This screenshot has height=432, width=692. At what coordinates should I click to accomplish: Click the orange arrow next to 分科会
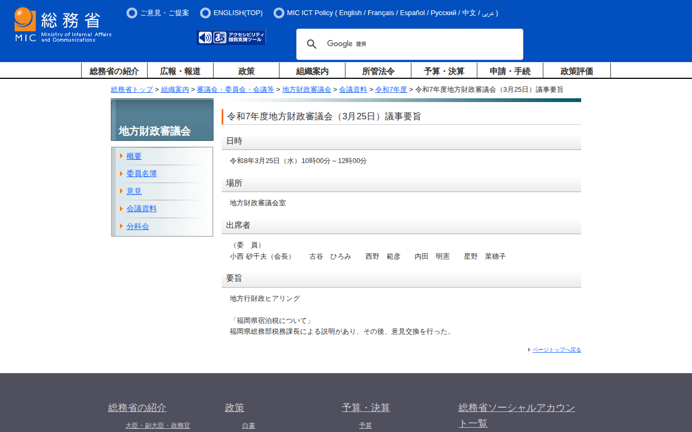[x=122, y=226]
